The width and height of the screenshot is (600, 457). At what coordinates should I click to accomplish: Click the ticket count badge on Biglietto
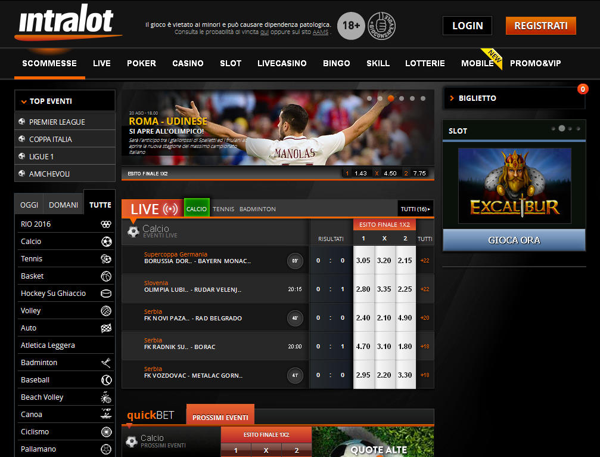click(582, 89)
